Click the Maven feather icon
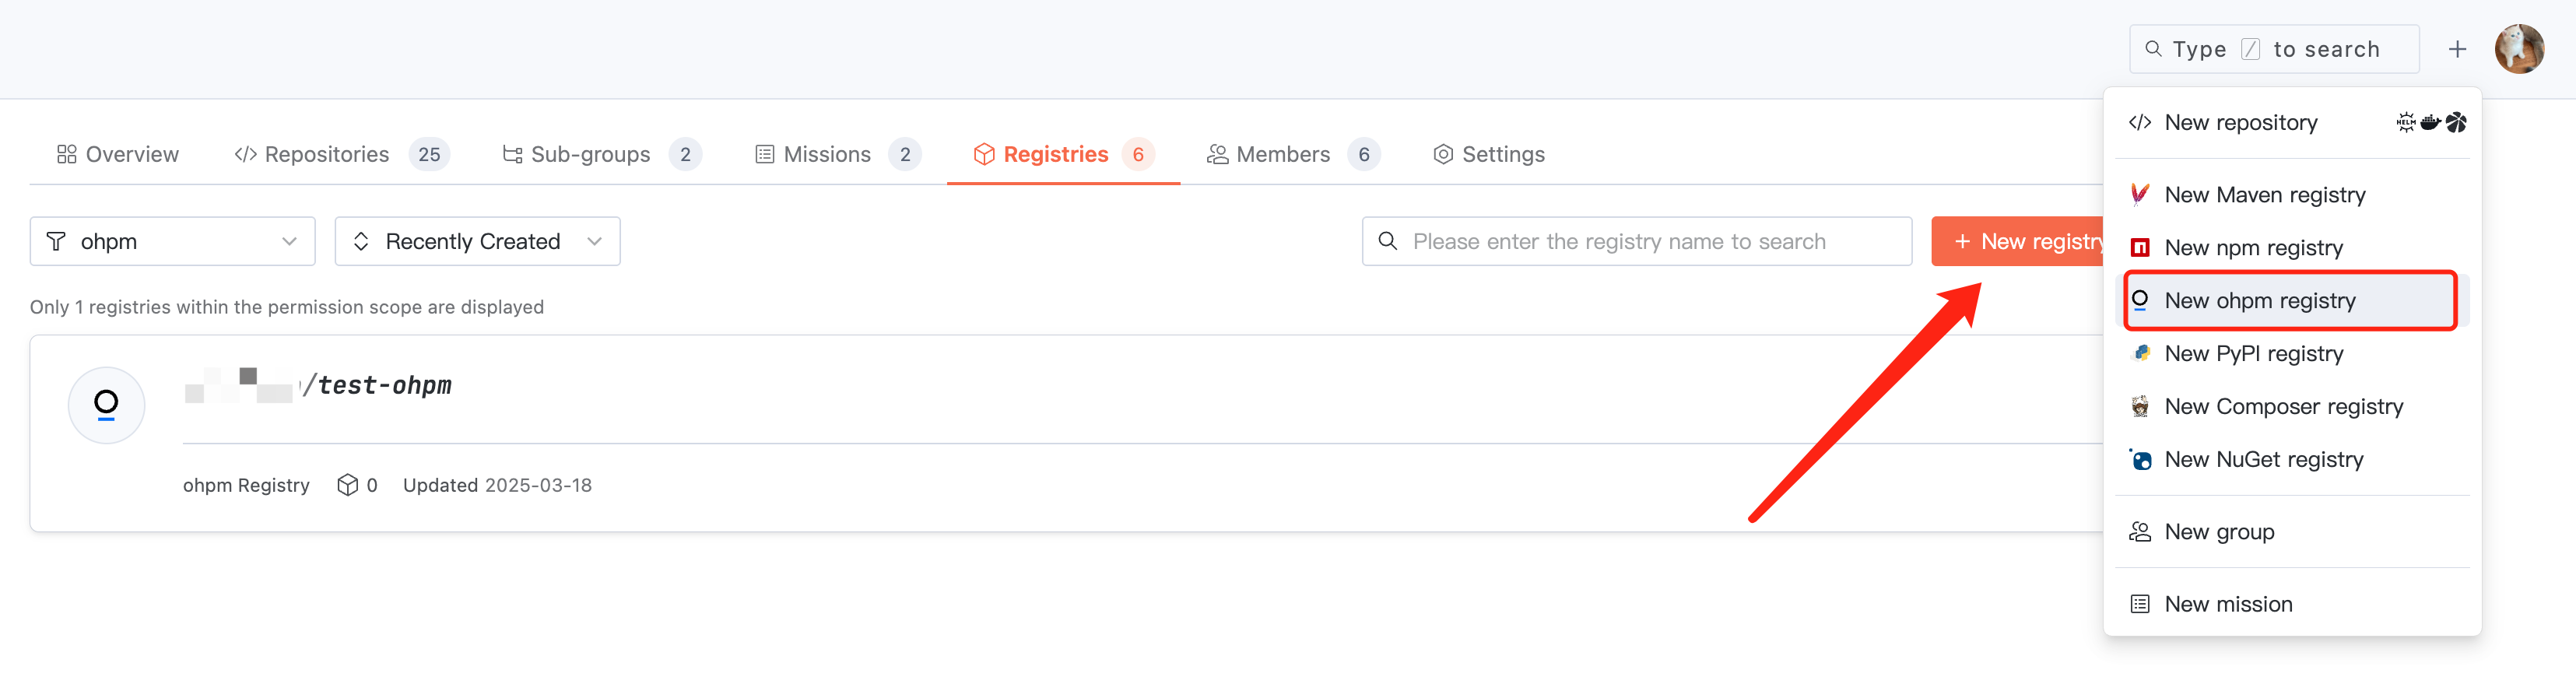This screenshot has width=2576, height=691. tap(2139, 194)
